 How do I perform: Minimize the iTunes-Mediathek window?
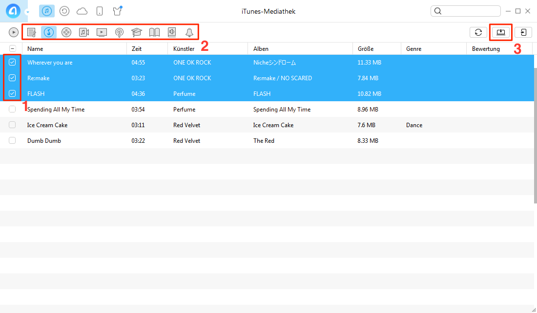click(508, 11)
